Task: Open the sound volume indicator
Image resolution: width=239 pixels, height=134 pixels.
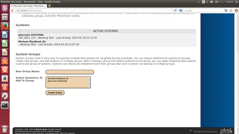Action: coord(221,2)
